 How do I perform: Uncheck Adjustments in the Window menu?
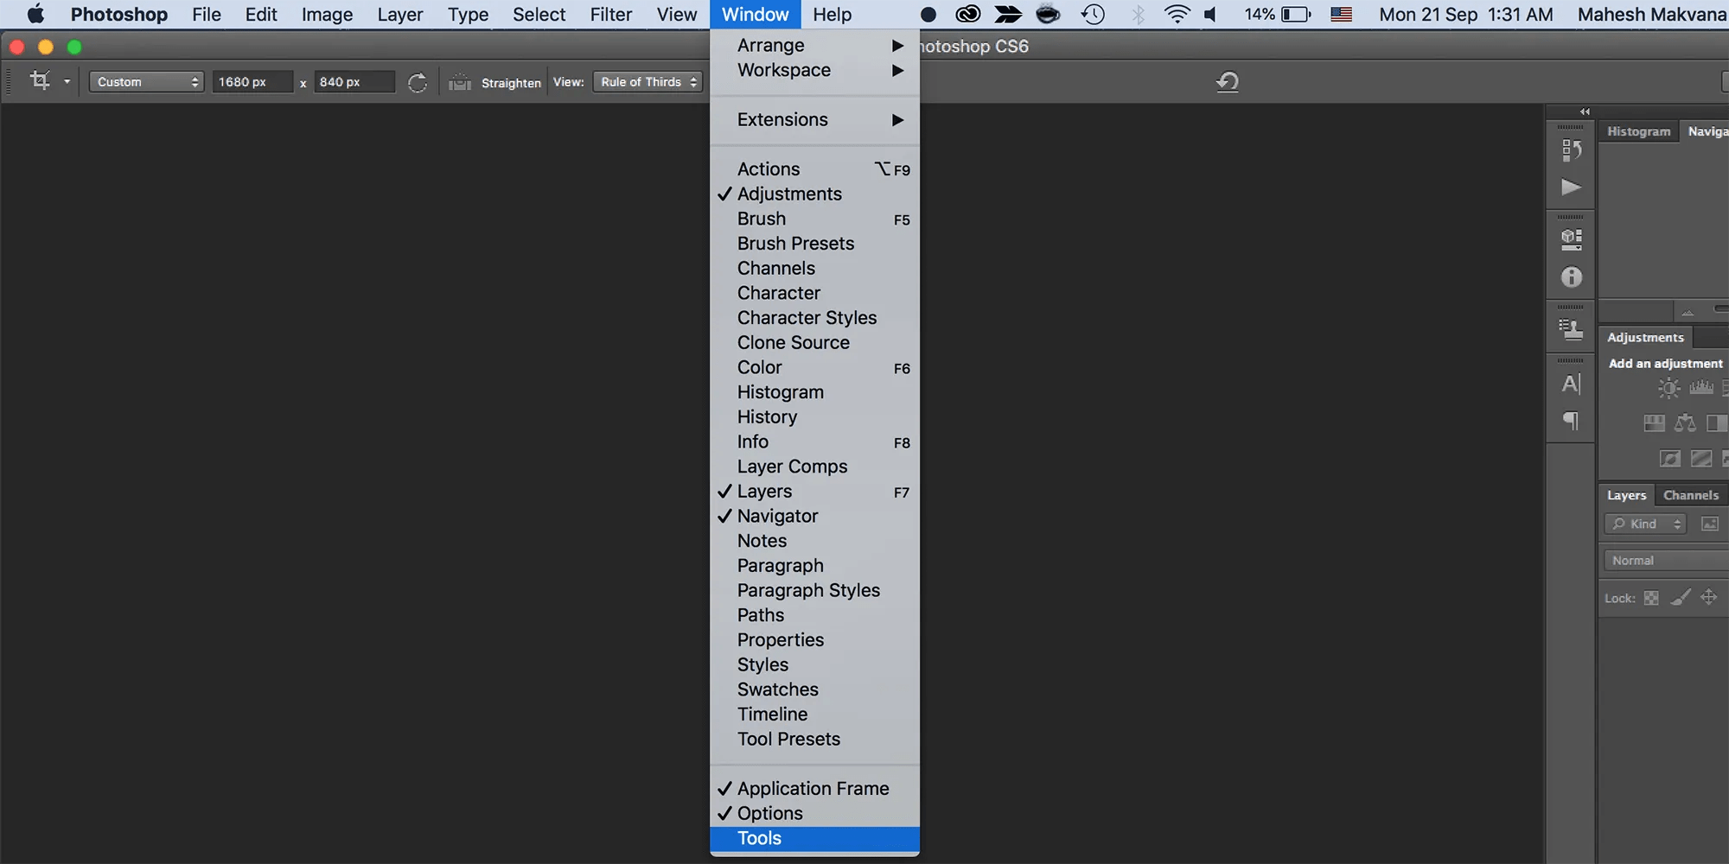(x=788, y=194)
